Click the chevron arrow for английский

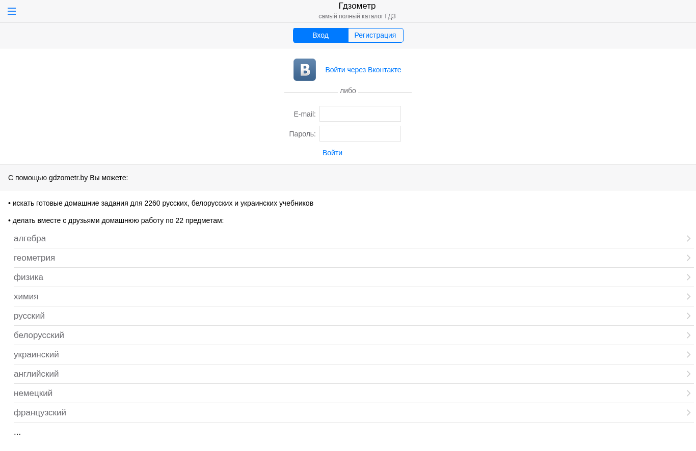688,374
